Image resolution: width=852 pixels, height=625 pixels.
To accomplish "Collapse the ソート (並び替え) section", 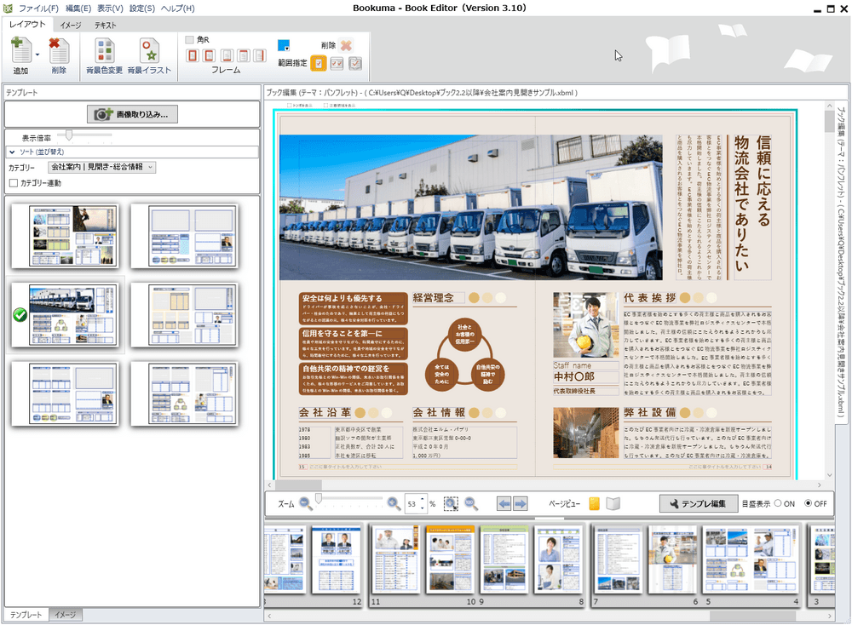I will (x=13, y=152).
